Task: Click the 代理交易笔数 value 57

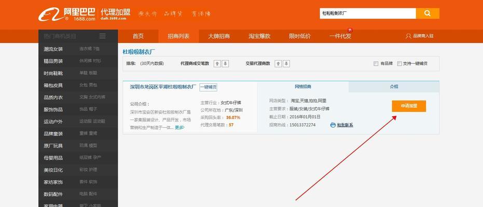Action: point(231,125)
